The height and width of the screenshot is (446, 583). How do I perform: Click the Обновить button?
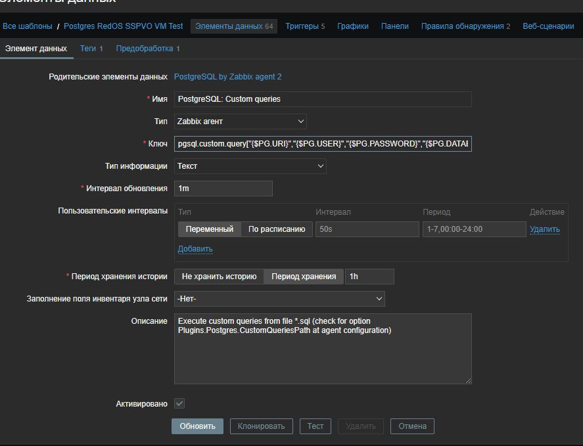[197, 426]
